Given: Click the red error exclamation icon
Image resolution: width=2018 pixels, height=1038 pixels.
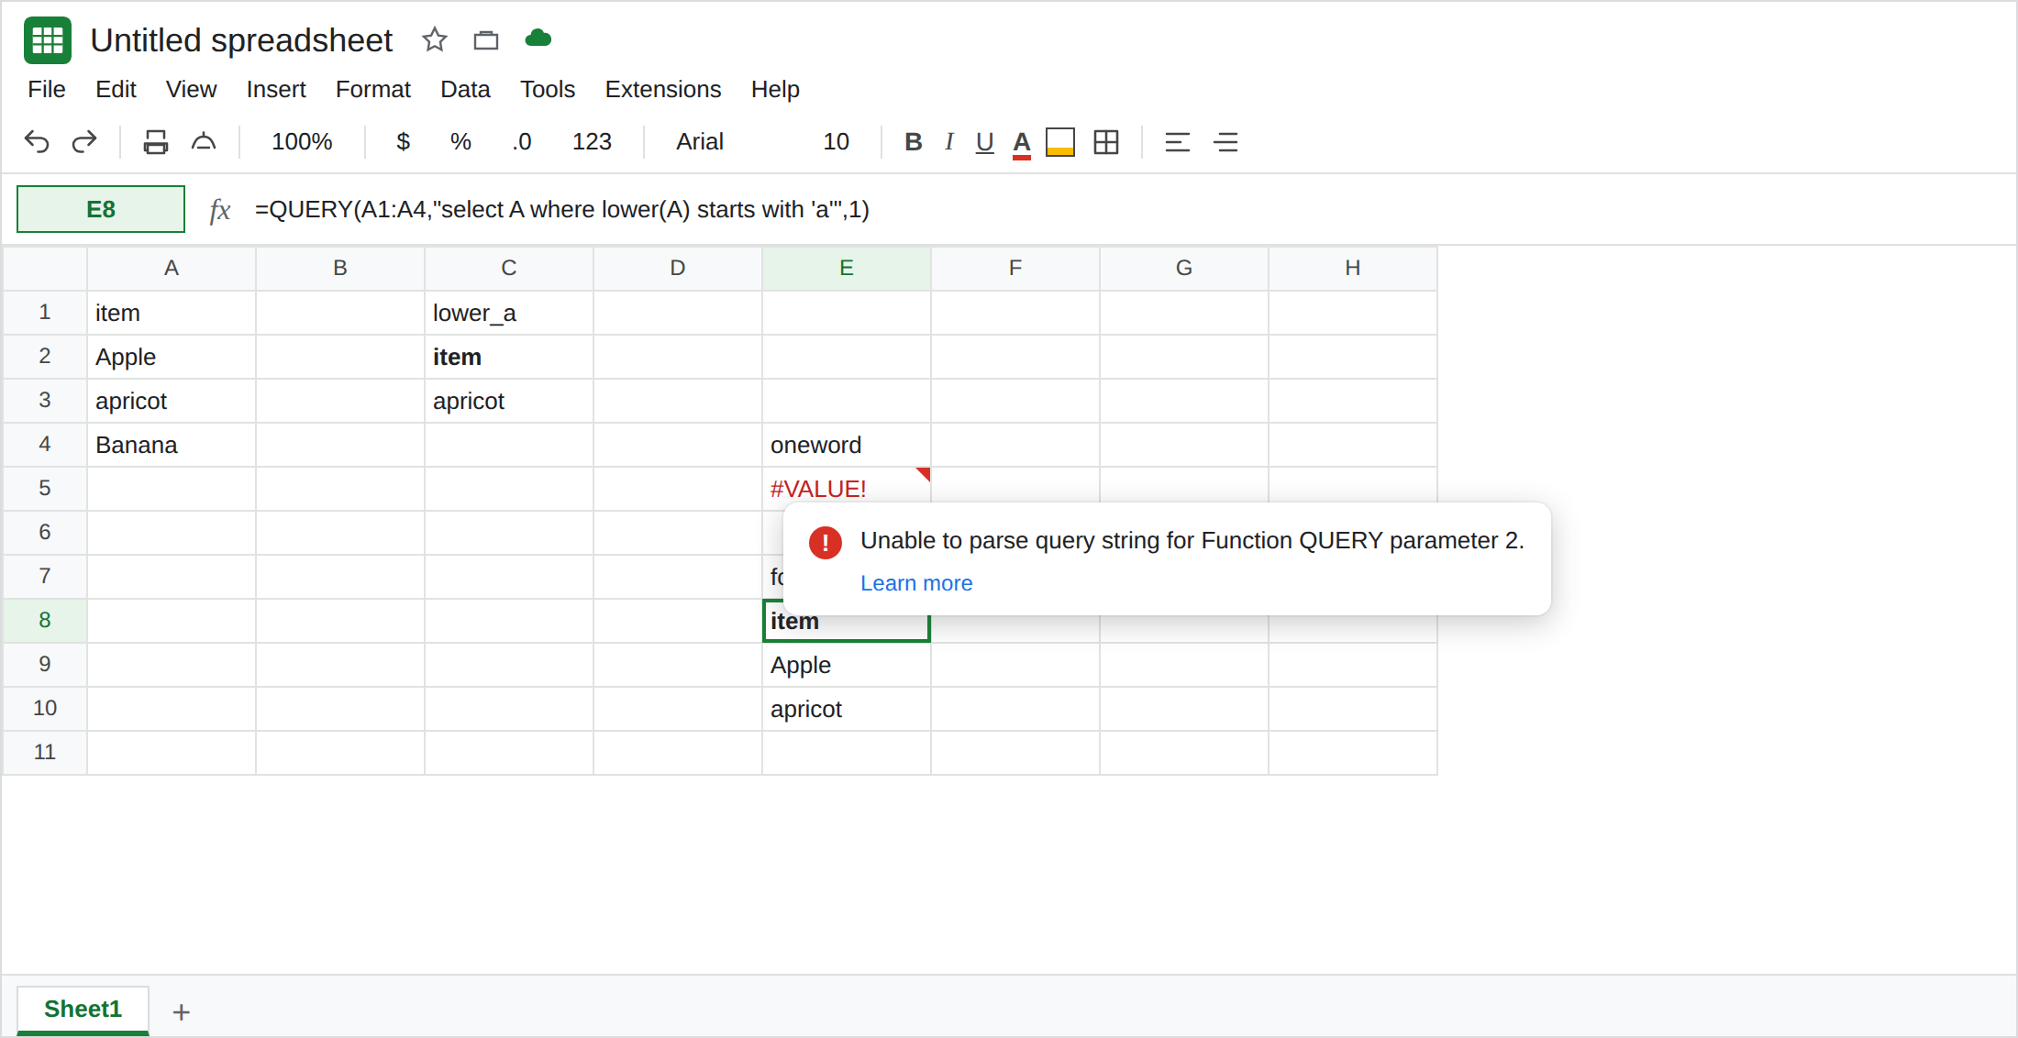Looking at the screenshot, I should pos(826,542).
